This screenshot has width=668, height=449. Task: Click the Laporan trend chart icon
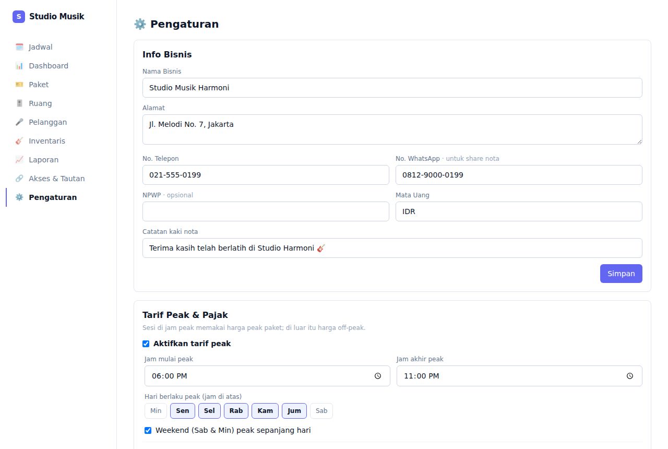(x=19, y=160)
